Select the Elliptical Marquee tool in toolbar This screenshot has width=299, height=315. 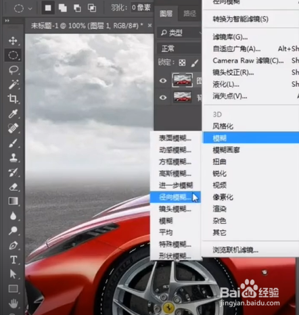coord(13,55)
